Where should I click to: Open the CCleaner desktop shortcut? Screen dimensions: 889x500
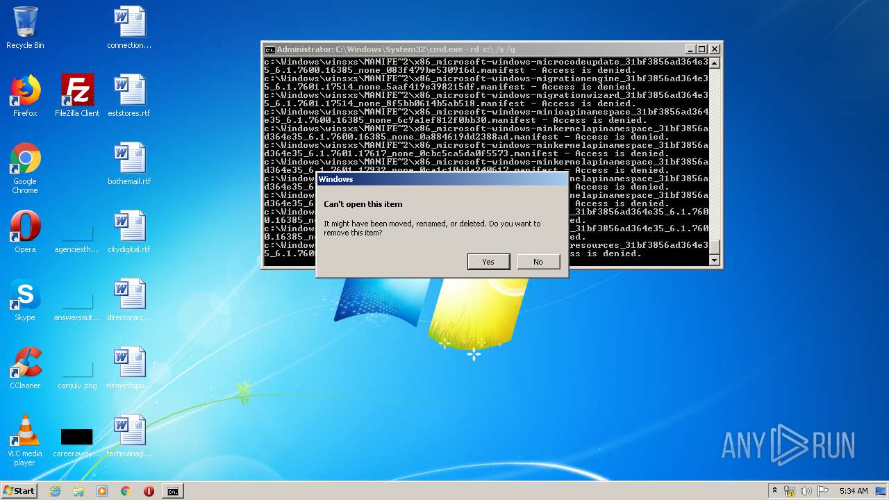[25, 368]
